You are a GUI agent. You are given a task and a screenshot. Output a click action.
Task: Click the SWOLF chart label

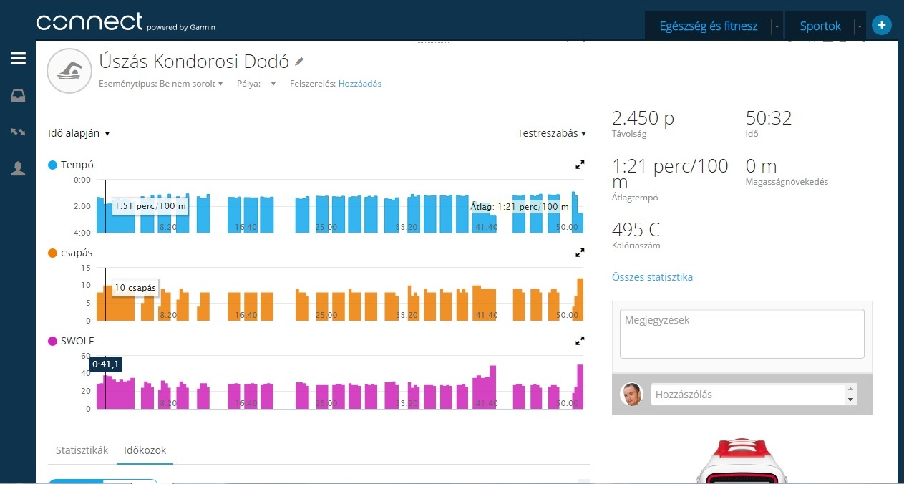pos(77,341)
